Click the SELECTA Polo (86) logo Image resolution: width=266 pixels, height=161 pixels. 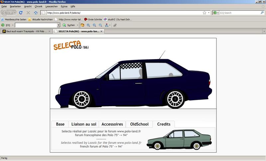tap(71, 45)
